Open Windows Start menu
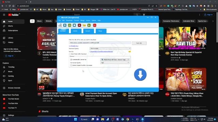Image resolution: width=218 pixels, height=122 pixels. coord(76,119)
